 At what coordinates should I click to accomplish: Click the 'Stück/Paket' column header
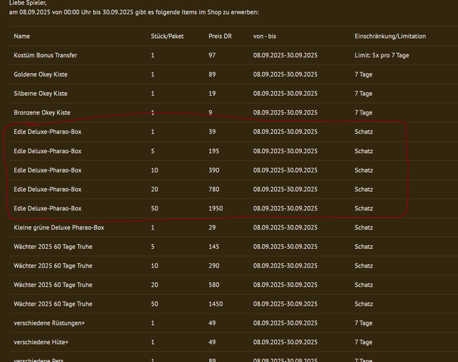click(167, 36)
